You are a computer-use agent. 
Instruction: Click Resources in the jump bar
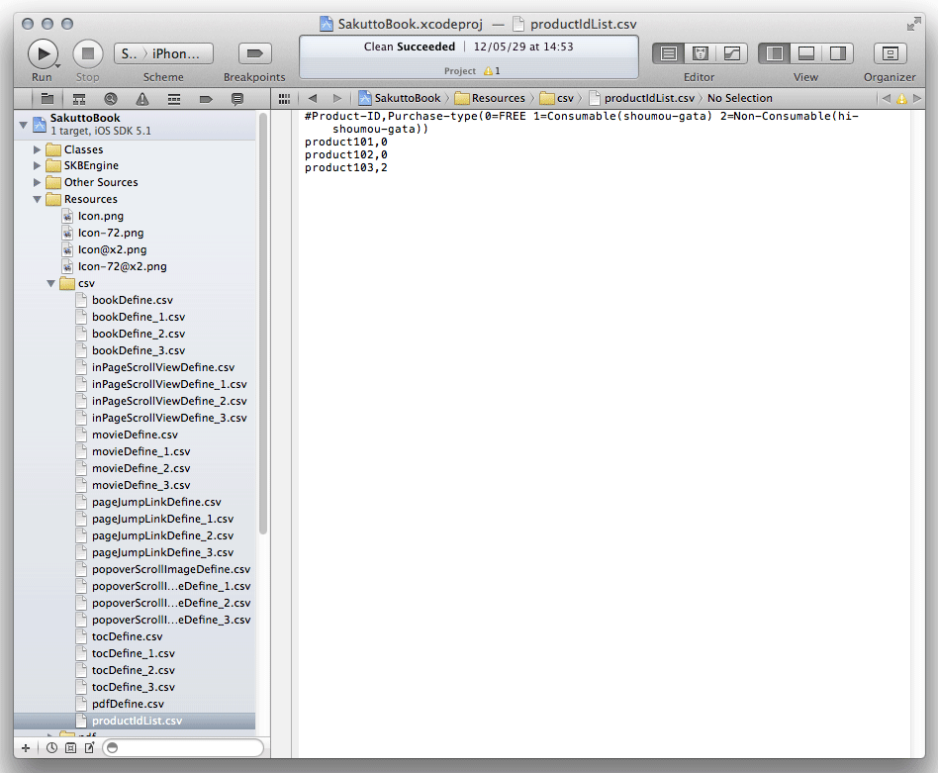click(x=490, y=98)
